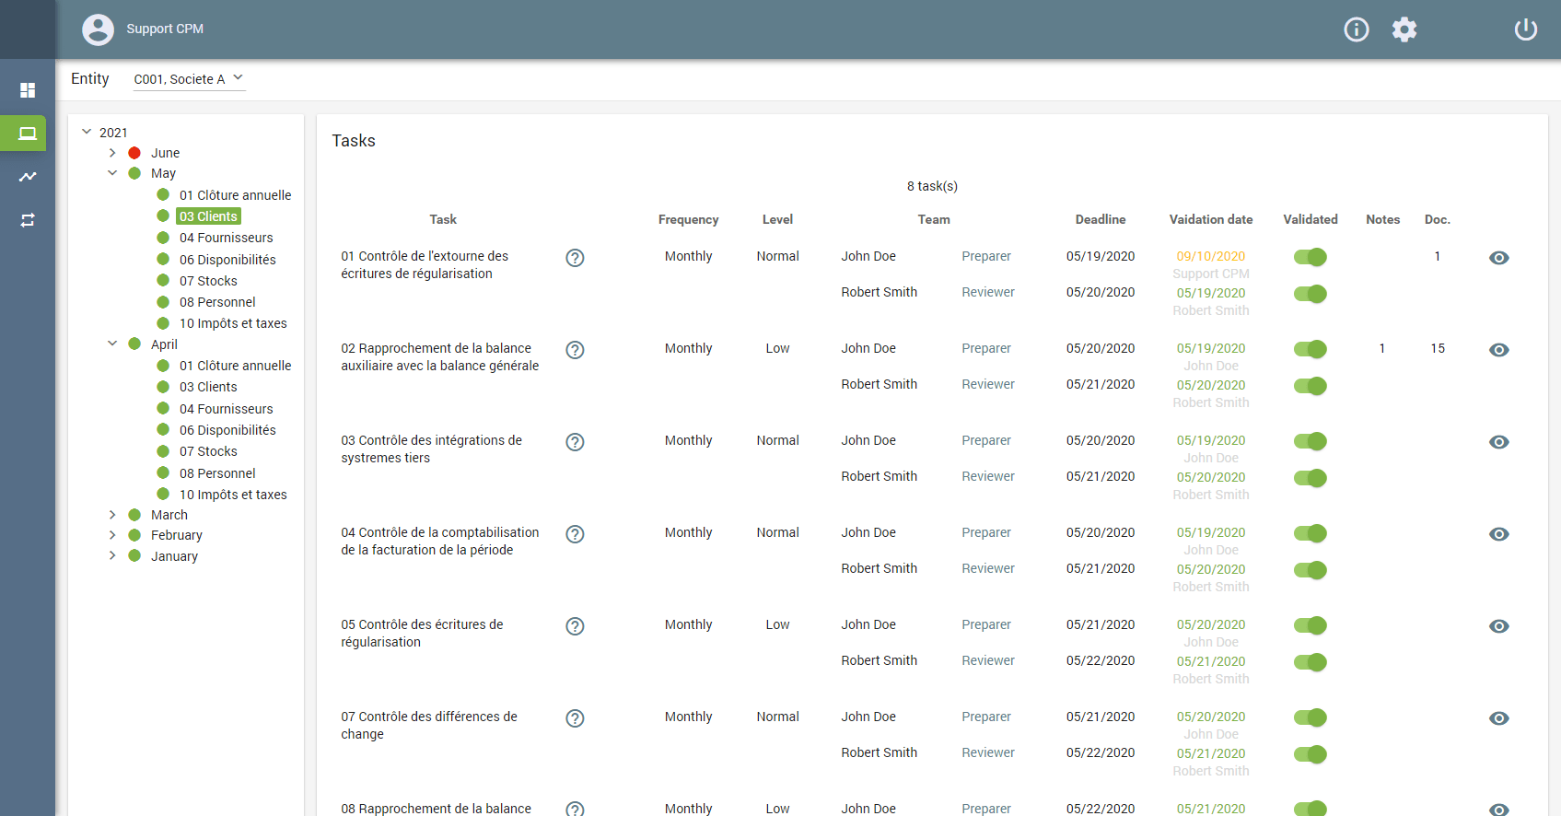Click help icon for task 05 Contrôle des écritures
Viewport: 1561px width, 816px height.
[x=575, y=626]
